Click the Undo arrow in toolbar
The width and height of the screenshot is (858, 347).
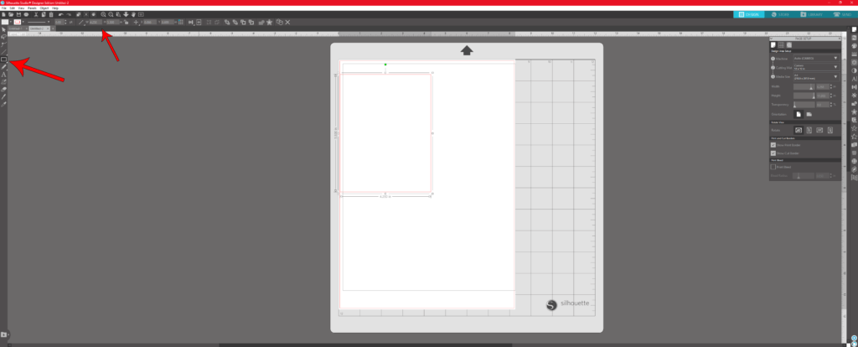[61, 14]
